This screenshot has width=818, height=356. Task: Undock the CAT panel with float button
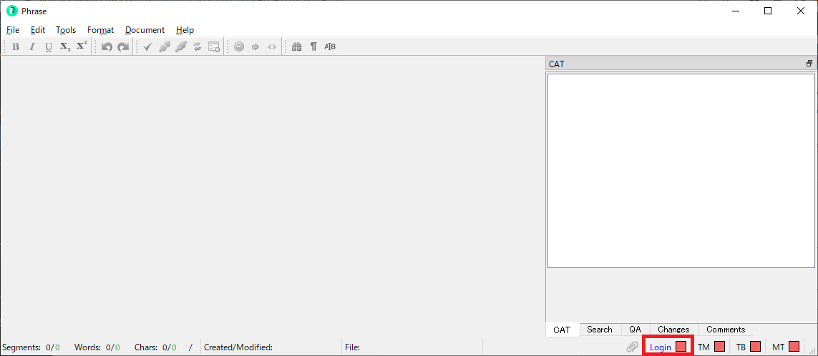(809, 64)
